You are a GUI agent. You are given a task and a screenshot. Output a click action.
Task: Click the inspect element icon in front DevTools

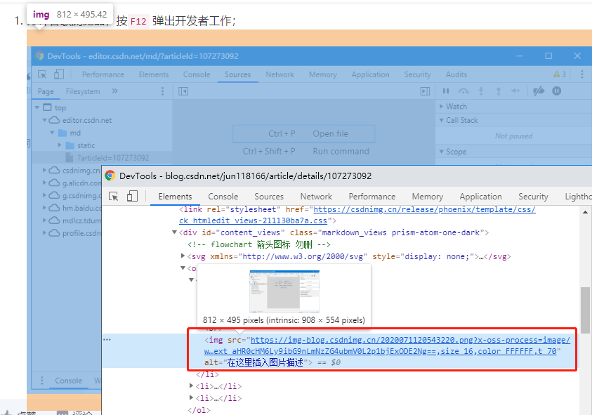click(113, 197)
